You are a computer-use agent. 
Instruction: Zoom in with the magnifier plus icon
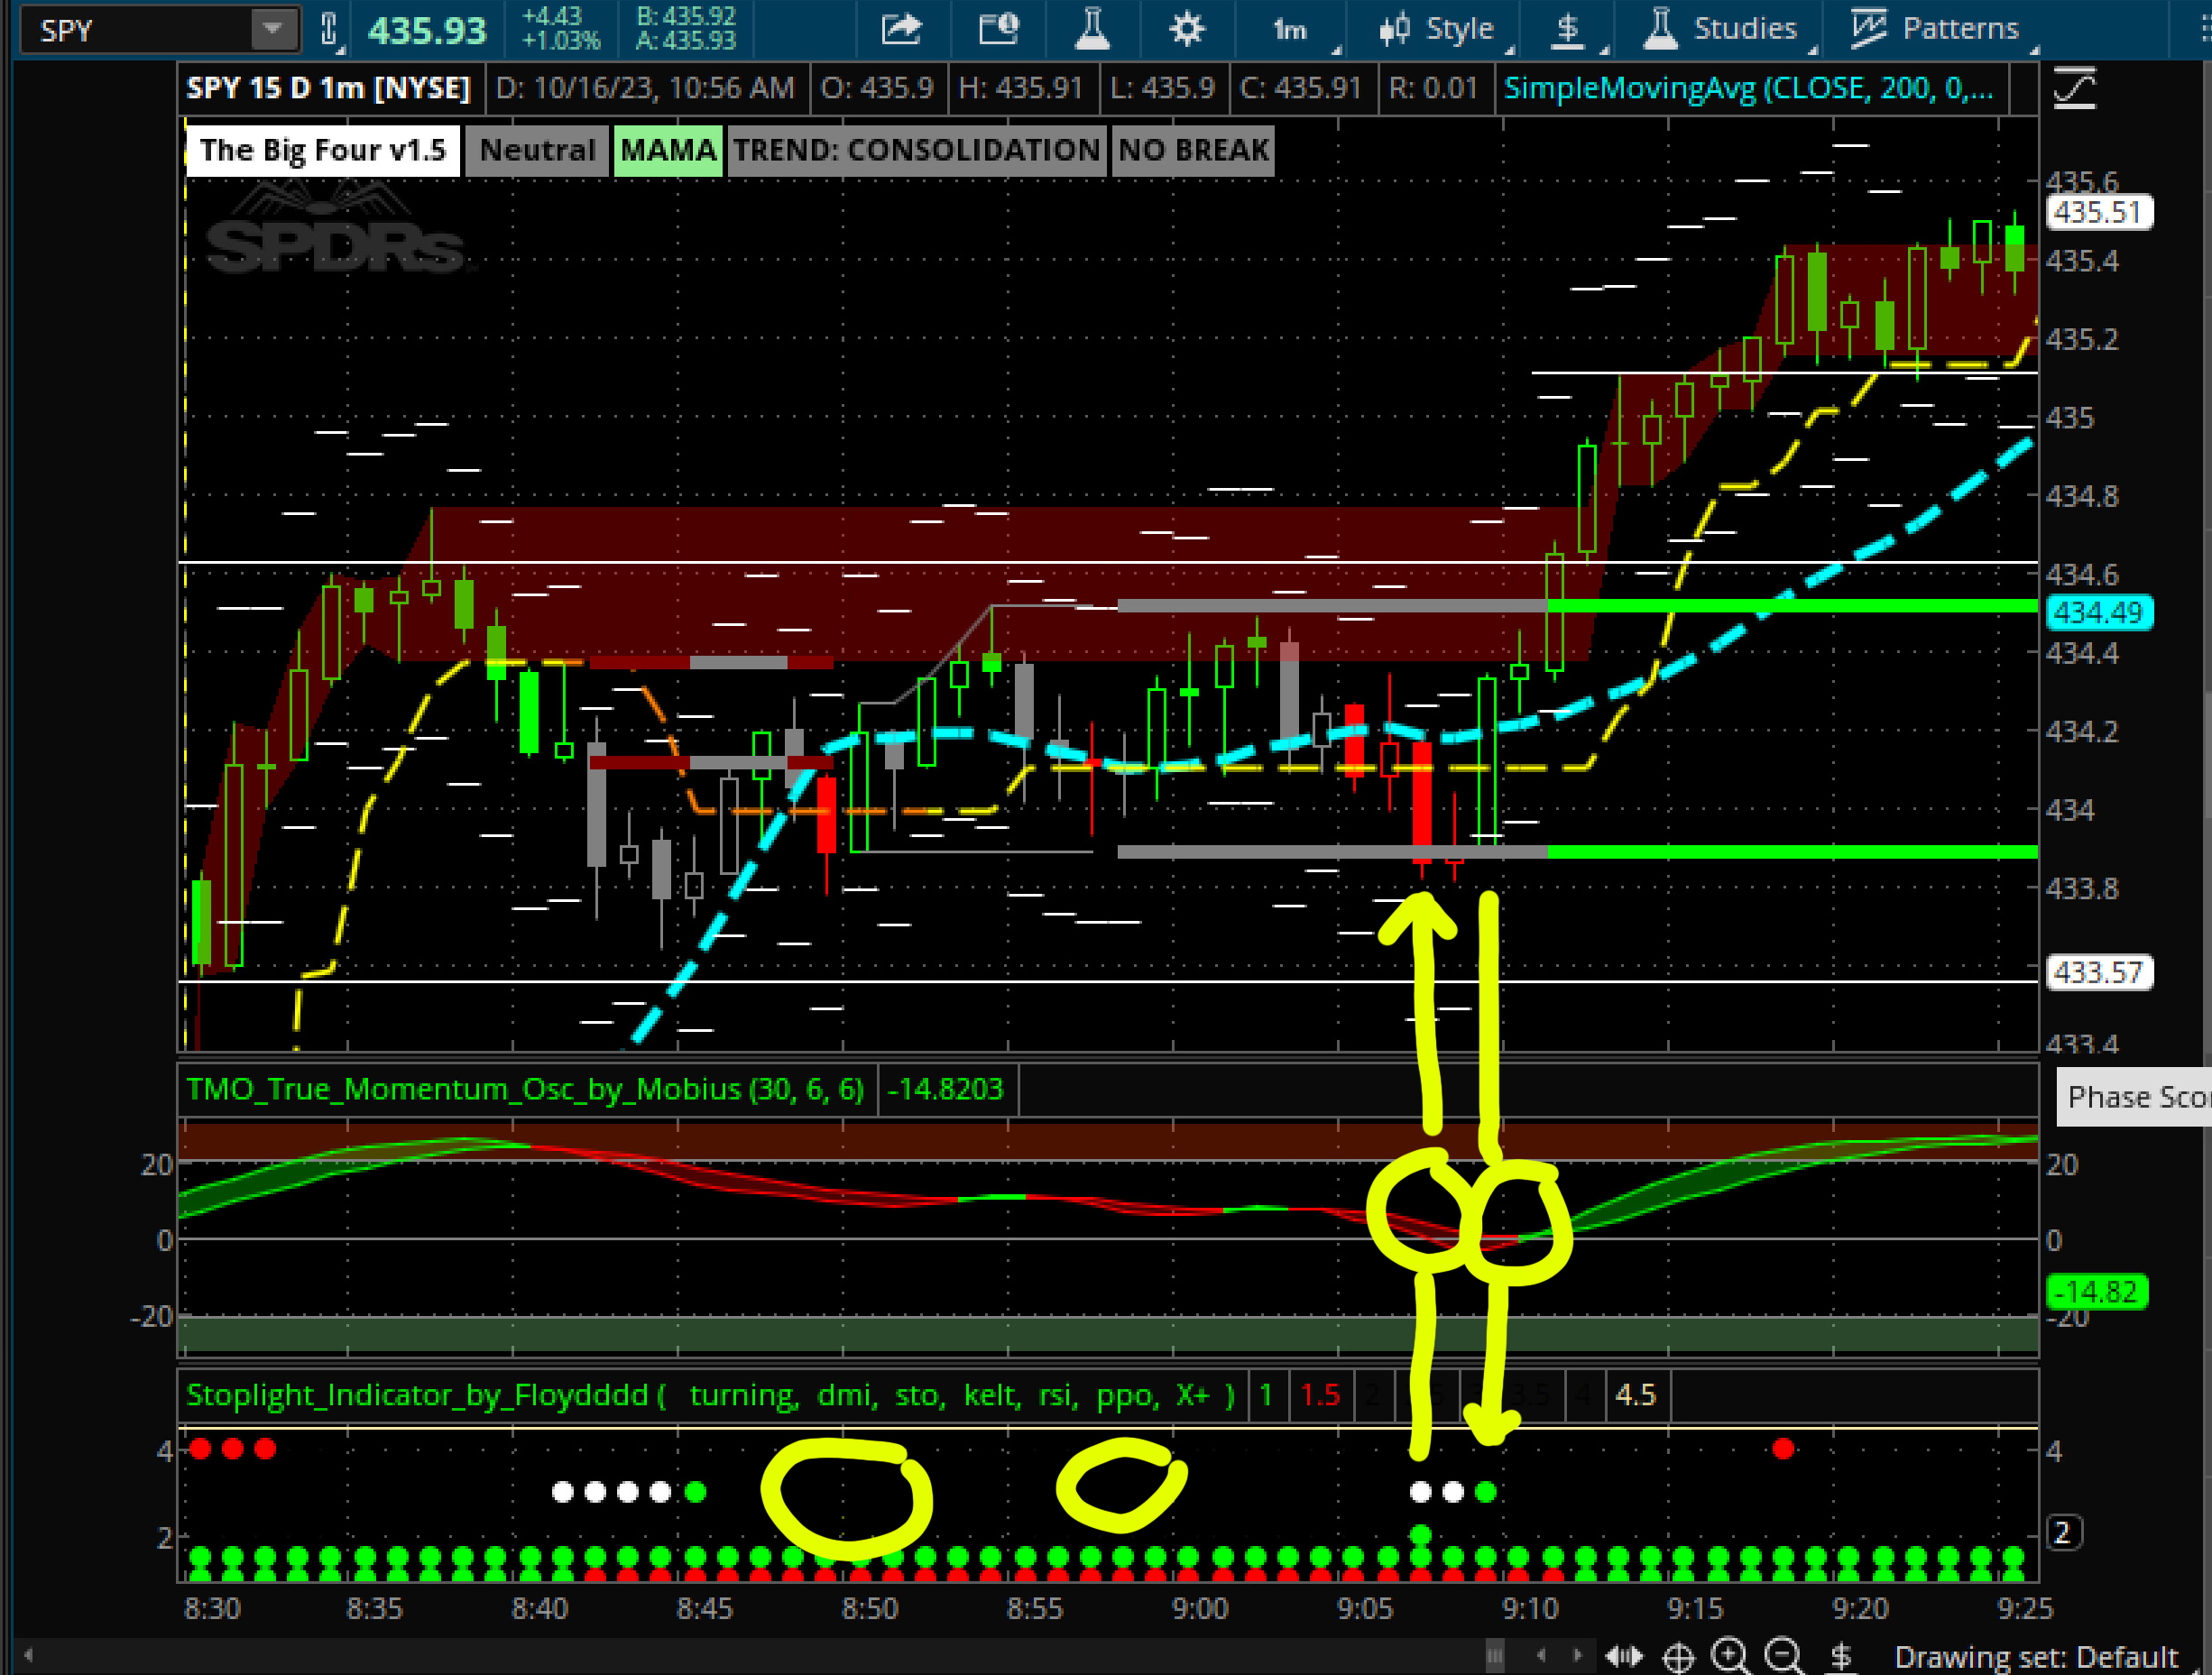click(1729, 1656)
